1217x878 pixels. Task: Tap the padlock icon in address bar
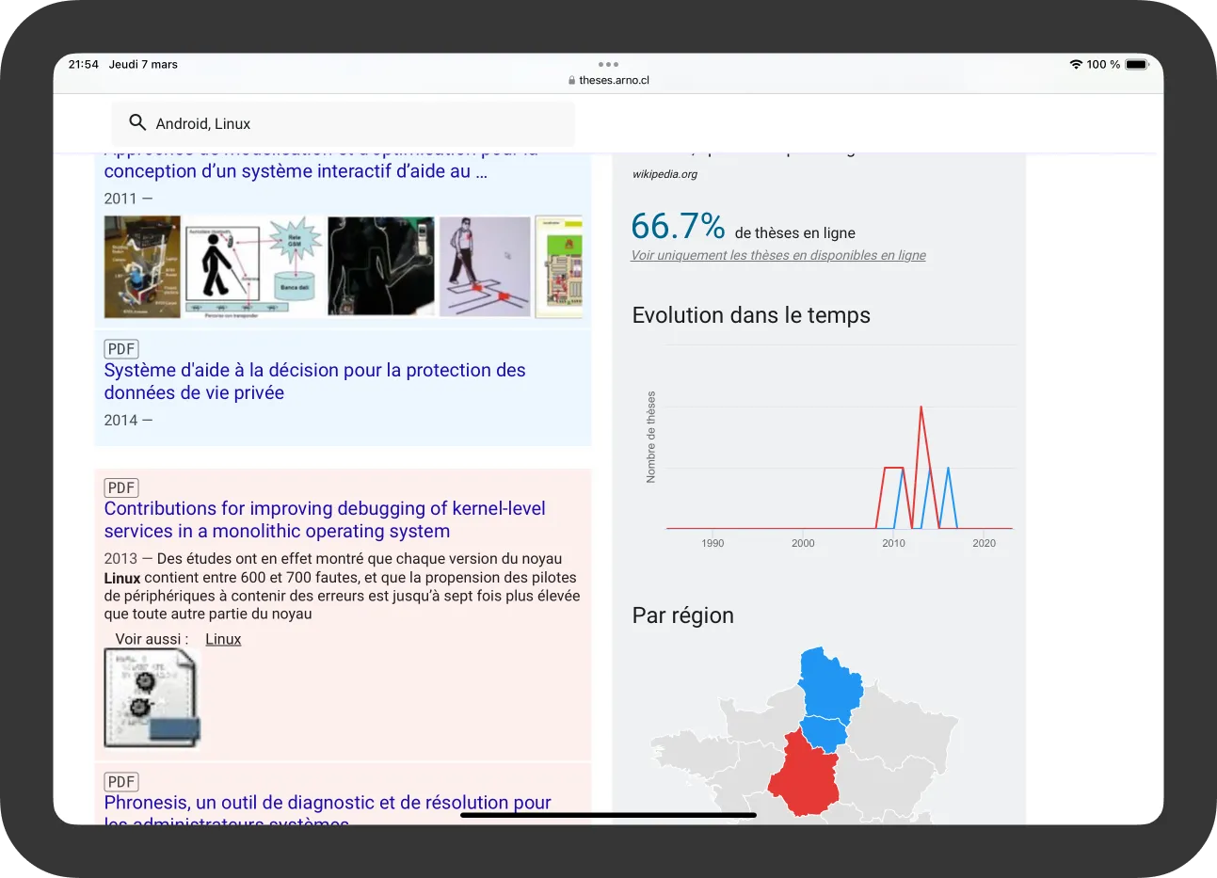[571, 81]
